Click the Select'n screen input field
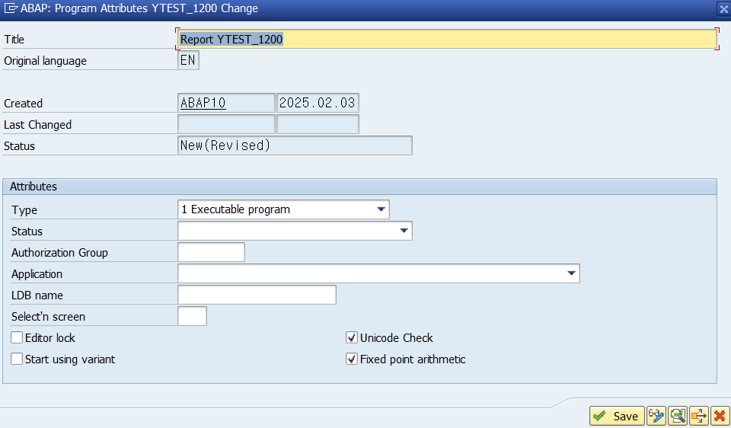The image size is (731, 428). (192, 317)
